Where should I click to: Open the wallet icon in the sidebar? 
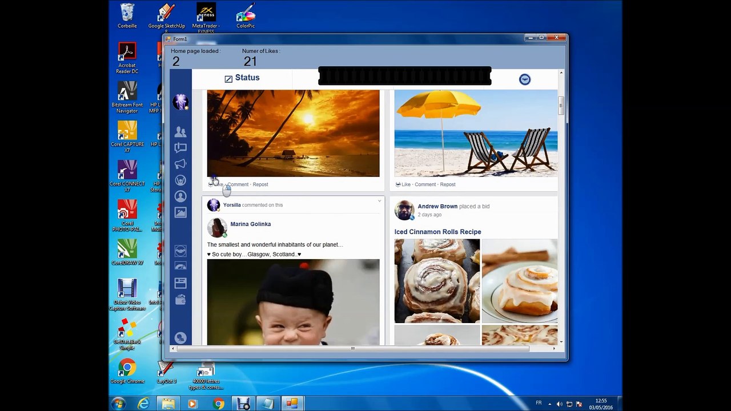(x=180, y=300)
